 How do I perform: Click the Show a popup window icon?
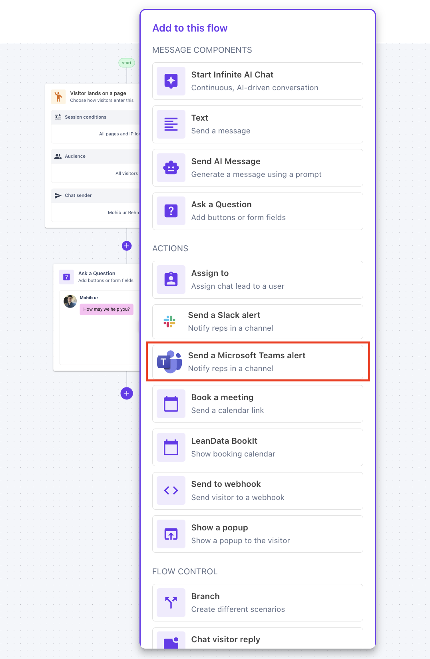click(171, 534)
